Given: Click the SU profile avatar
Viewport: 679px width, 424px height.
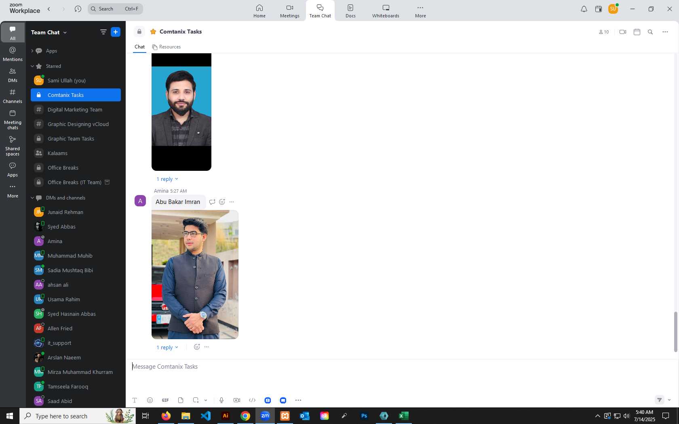Looking at the screenshot, I should coord(613,9).
